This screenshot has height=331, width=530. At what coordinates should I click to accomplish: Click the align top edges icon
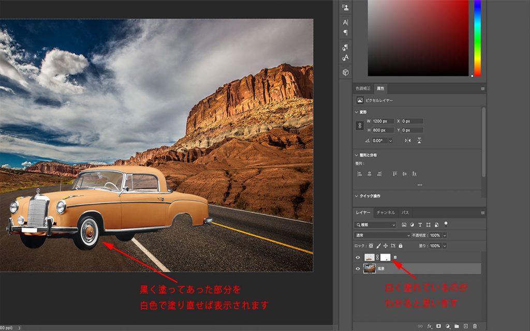pos(394,174)
